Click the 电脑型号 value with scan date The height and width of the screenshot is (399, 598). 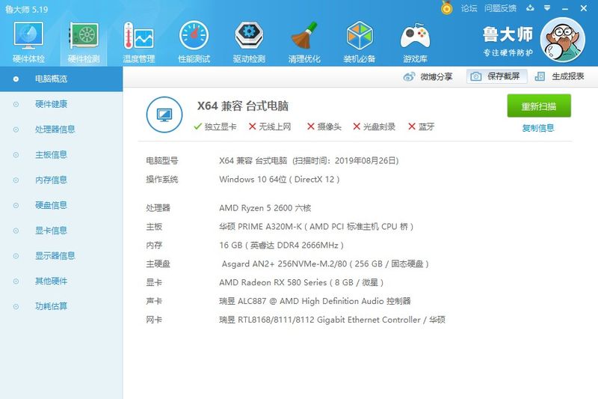pos(309,161)
